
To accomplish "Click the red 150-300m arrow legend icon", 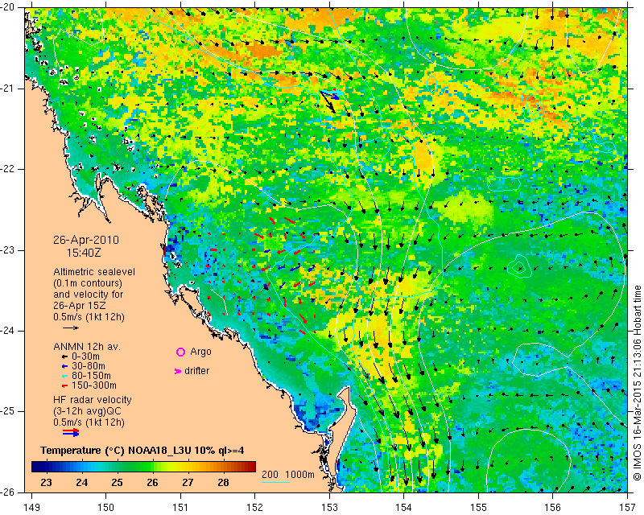I will pos(64,385).
